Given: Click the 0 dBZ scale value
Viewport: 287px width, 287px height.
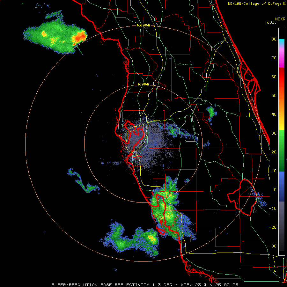Looking at the screenshot, I should [275, 190].
